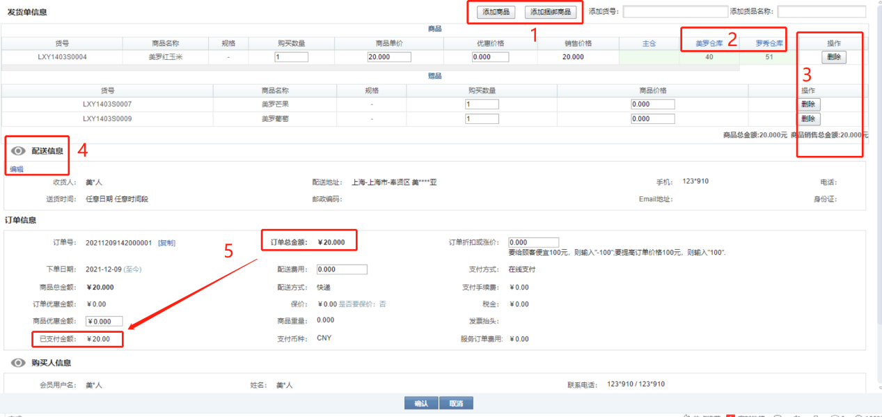Click the 美罗仓库 stock value 40

(709, 57)
